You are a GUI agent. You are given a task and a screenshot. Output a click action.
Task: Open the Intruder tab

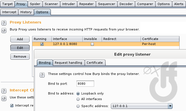click(69, 4)
